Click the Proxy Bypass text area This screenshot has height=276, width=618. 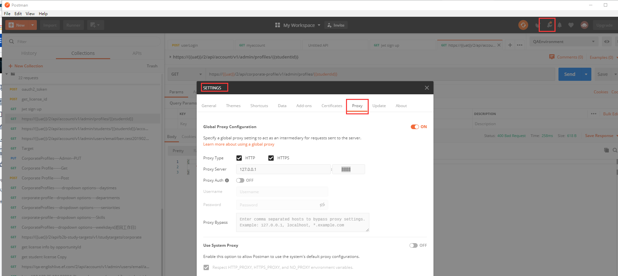tap(303, 222)
